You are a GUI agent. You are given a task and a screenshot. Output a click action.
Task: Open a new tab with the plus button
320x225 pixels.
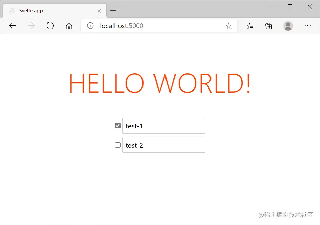pyautogui.click(x=113, y=11)
